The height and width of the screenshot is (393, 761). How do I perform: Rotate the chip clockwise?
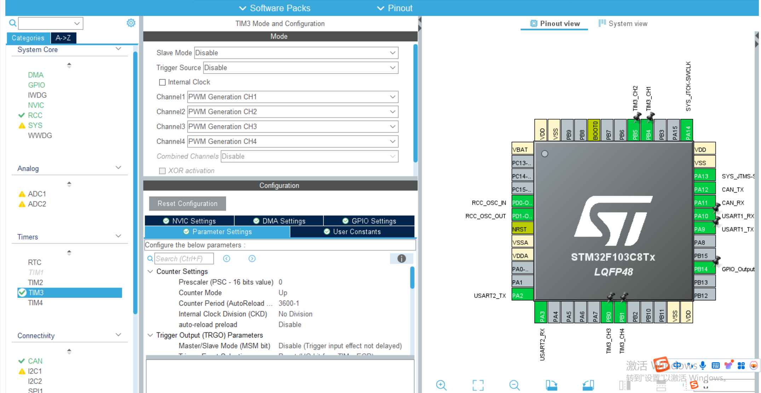point(552,385)
